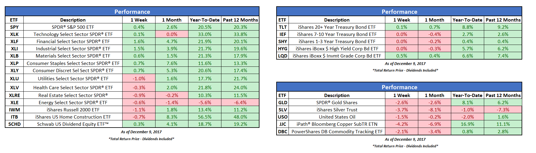Select SLV's -8.1% one month cell
The height and width of the screenshot is (153, 536).
click(434, 110)
